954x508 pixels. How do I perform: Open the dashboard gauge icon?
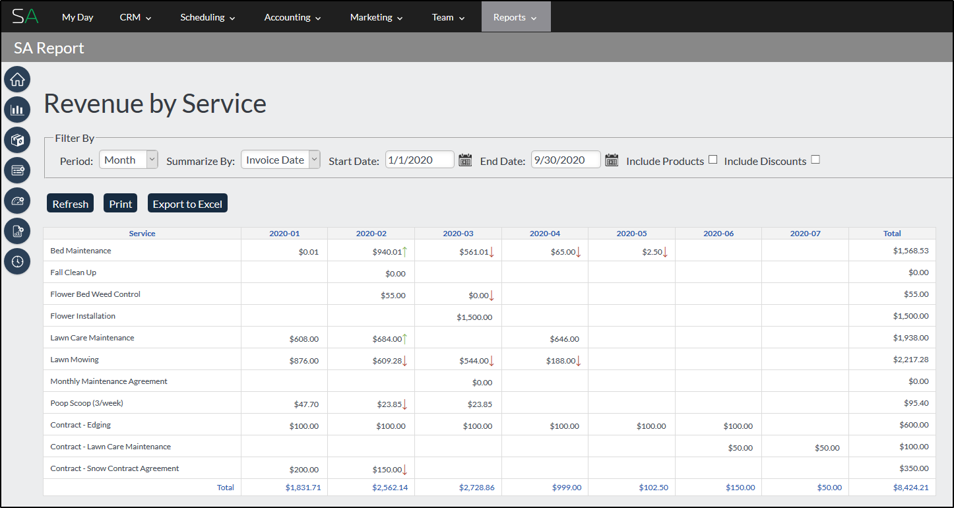[17, 201]
